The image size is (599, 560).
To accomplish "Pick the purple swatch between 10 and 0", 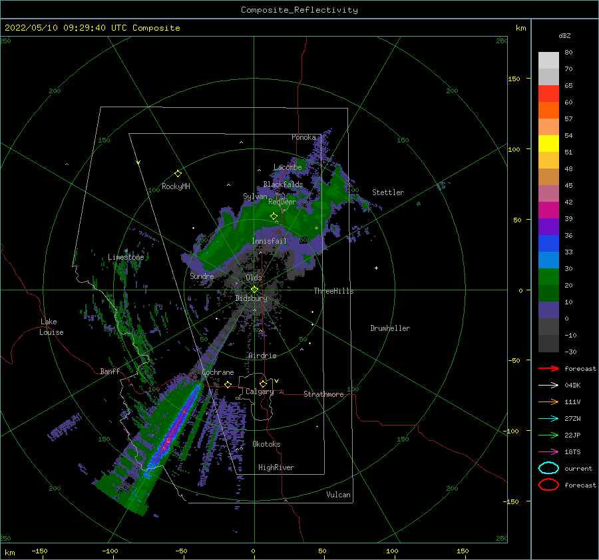I will [548, 310].
